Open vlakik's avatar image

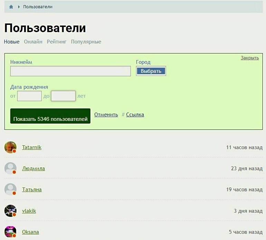coord(10,211)
